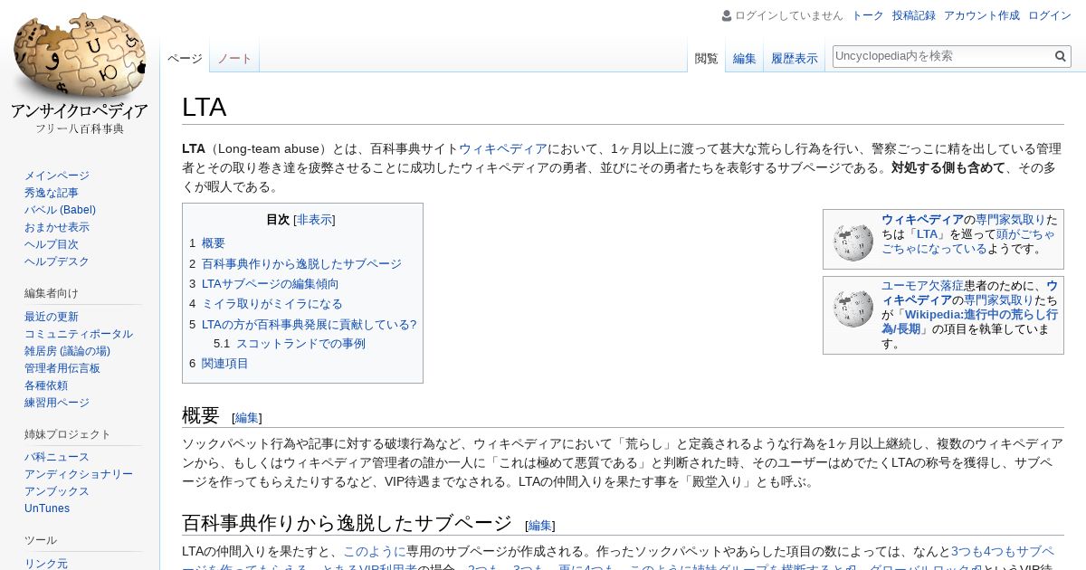Jump to contents entry 5.1 スコットランドでの事例

point(290,344)
